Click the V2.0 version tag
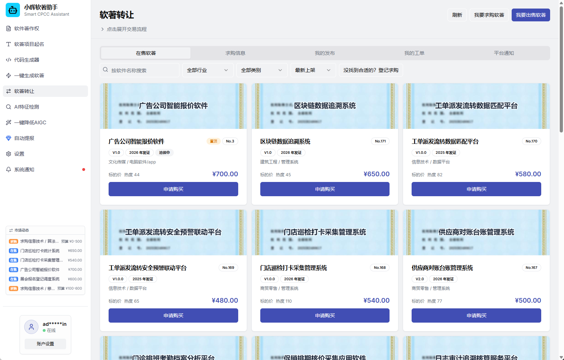 click(x=420, y=279)
